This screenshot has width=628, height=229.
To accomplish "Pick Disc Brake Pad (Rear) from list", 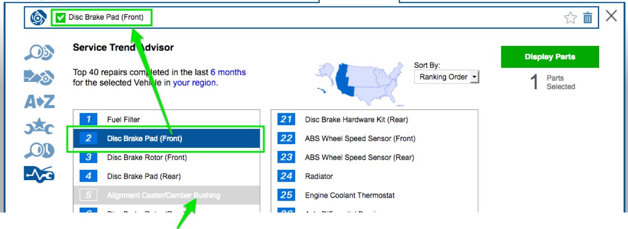I will [x=144, y=176].
